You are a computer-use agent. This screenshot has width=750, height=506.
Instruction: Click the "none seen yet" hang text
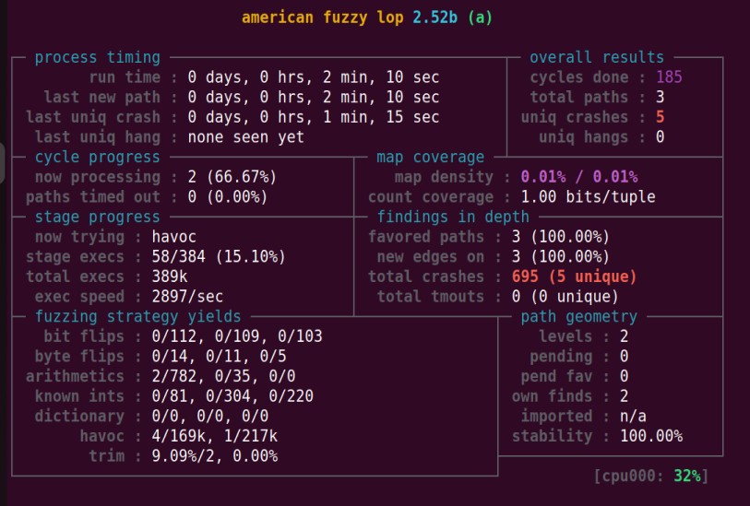click(x=245, y=138)
